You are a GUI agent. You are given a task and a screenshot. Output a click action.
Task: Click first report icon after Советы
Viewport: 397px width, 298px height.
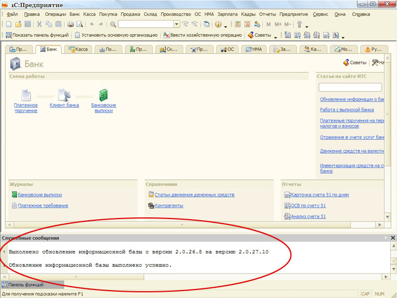[x=288, y=35]
